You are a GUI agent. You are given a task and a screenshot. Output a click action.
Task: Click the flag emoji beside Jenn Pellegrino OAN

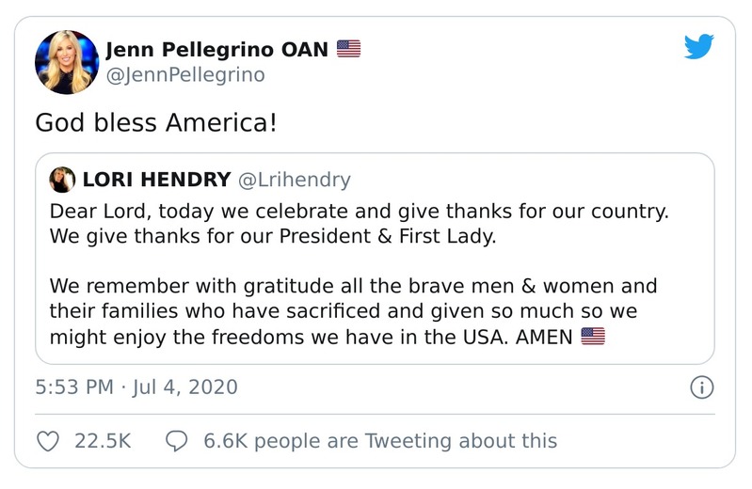(x=348, y=49)
